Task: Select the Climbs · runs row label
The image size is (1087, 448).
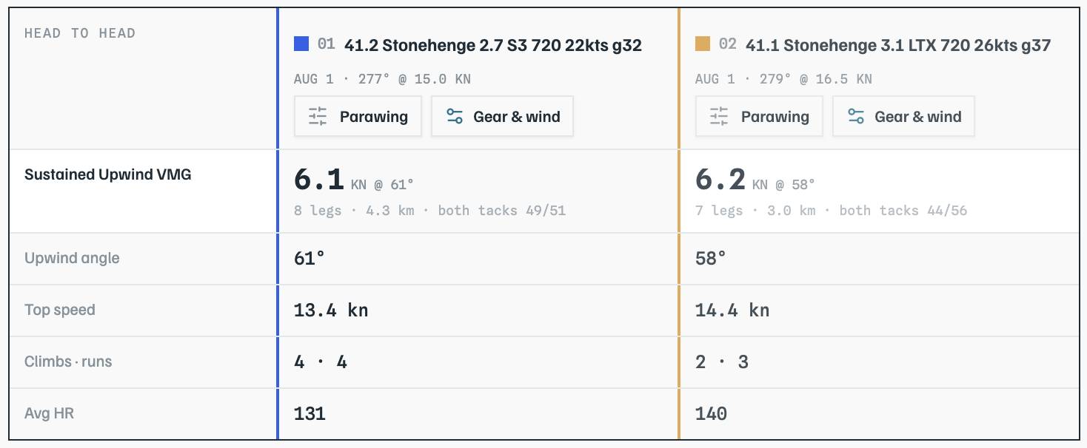Action: coord(68,362)
